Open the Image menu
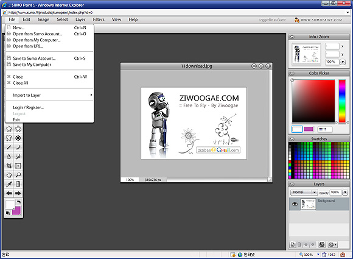The height and width of the screenshot is (259, 353). click(43, 20)
